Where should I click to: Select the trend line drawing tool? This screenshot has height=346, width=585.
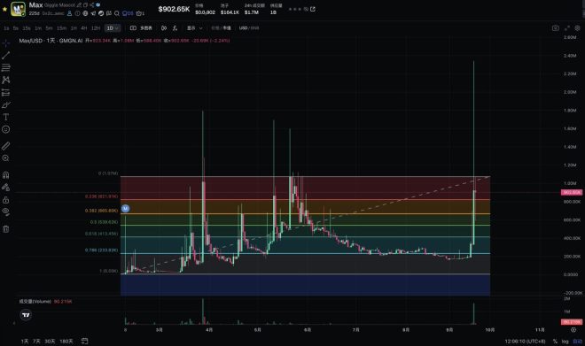[5, 56]
